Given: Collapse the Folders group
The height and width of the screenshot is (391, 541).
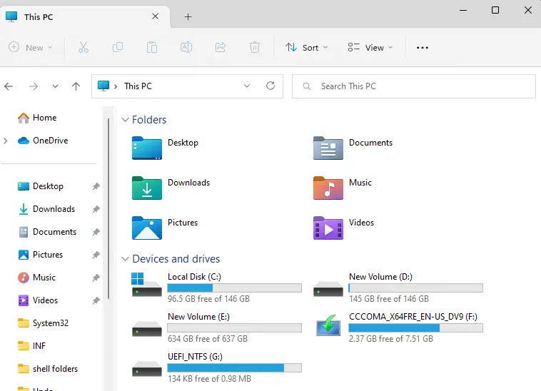Looking at the screenshot, I should point(125,120).
